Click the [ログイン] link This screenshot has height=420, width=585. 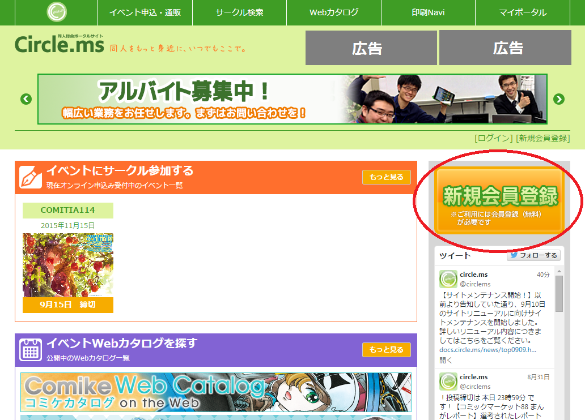pyautogui.click(x=494, y=138)
